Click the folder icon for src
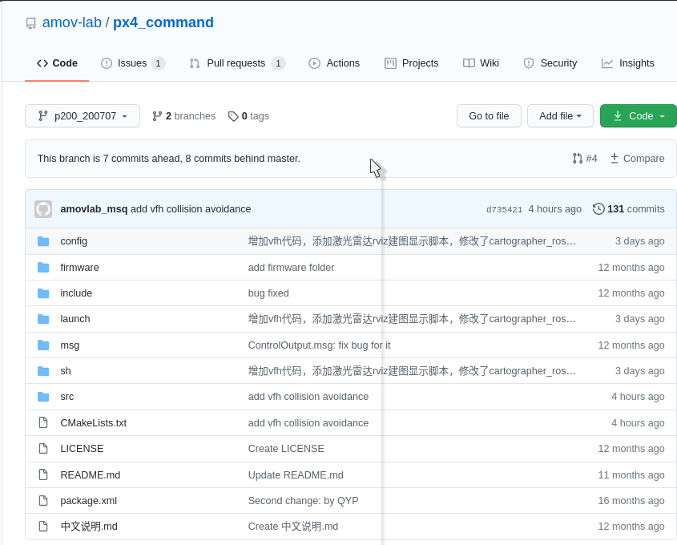Image resolution: width=677 pixels, height=545 pixels. (43, 397)
